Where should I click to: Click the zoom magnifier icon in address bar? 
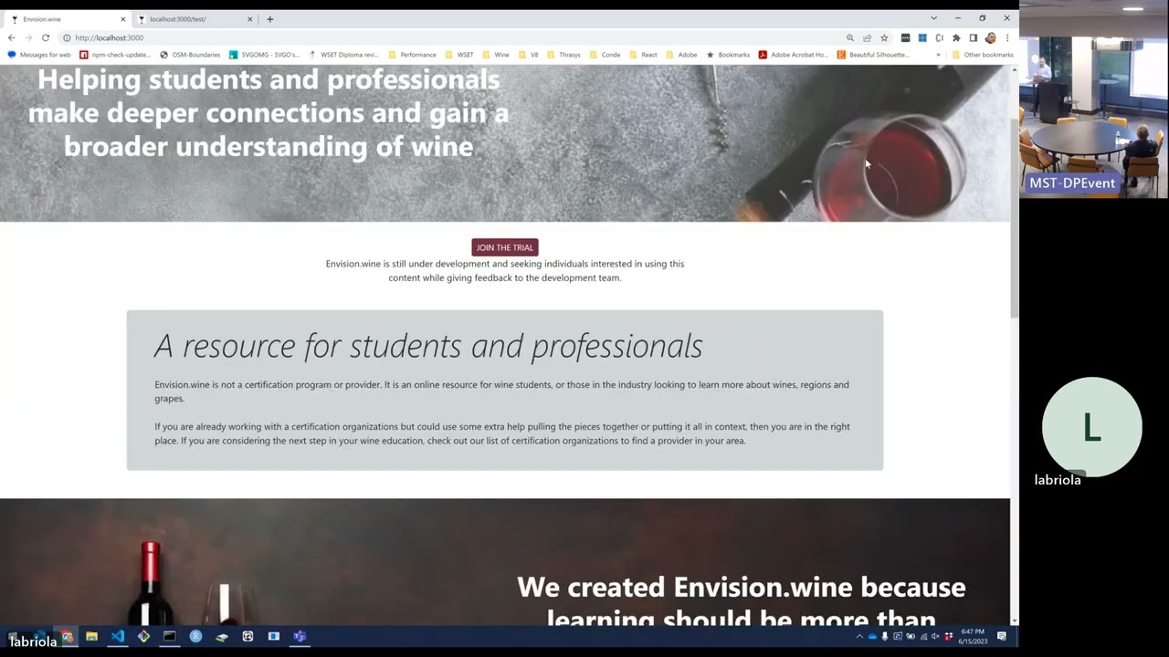click(850, 37)
